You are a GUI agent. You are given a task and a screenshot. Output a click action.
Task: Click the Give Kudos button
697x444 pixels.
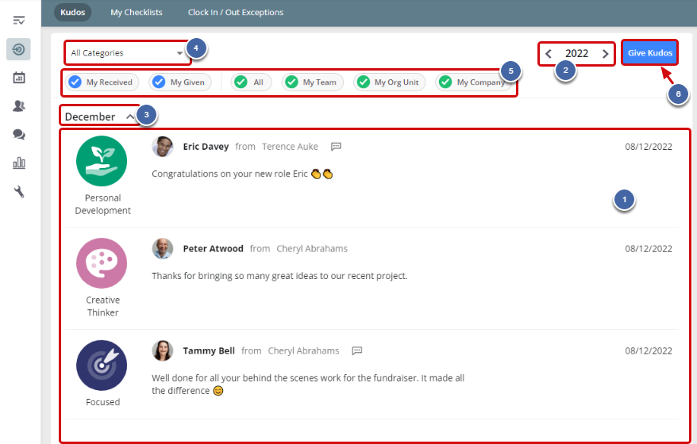click(650, 53)
